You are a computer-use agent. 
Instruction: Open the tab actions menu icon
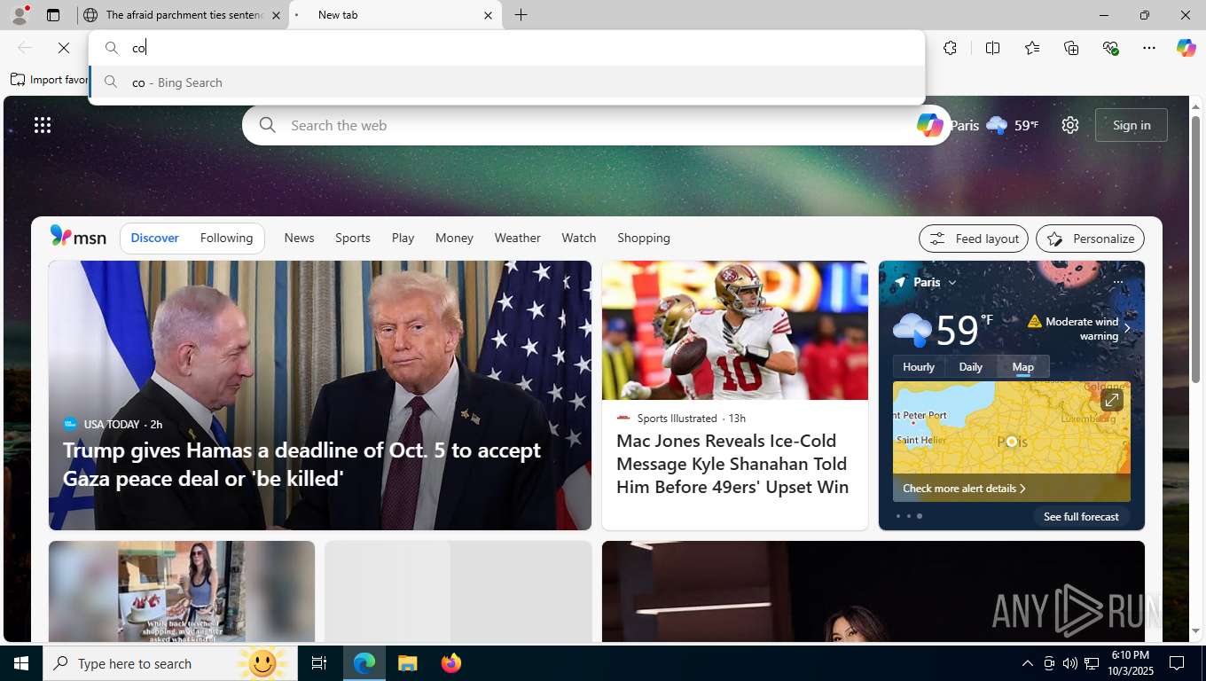click(x=53, y=15)
